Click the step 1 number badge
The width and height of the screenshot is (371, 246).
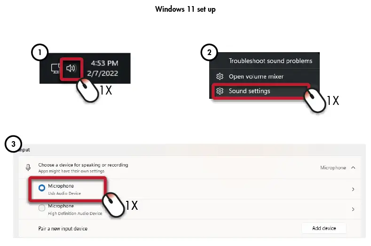[40, 53]
